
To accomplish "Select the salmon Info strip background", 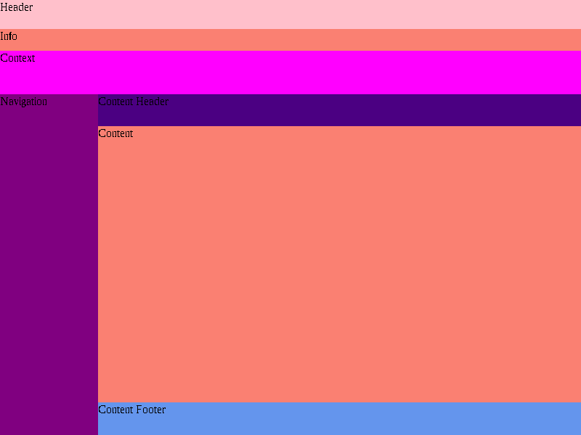I will tap(290, 40).
